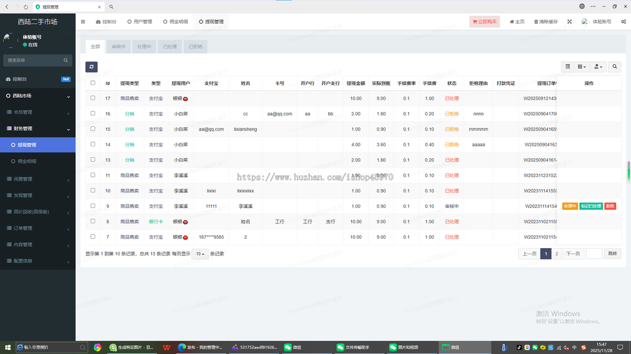Click the user avatar in the header
Screen dimensions: 631x354
(x=585, y=22)
